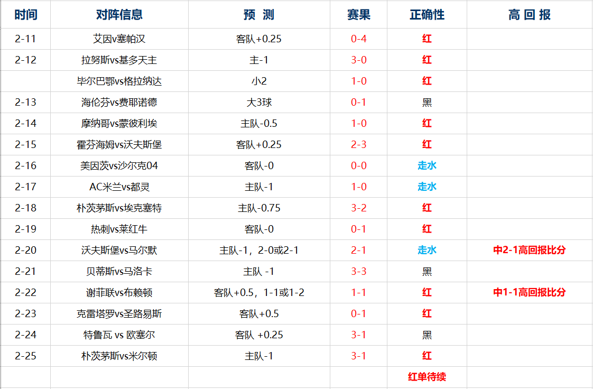Click the 走水 cell in 2-16 row
Viewport: 593px width, 389px height.
tap(427, 166)
